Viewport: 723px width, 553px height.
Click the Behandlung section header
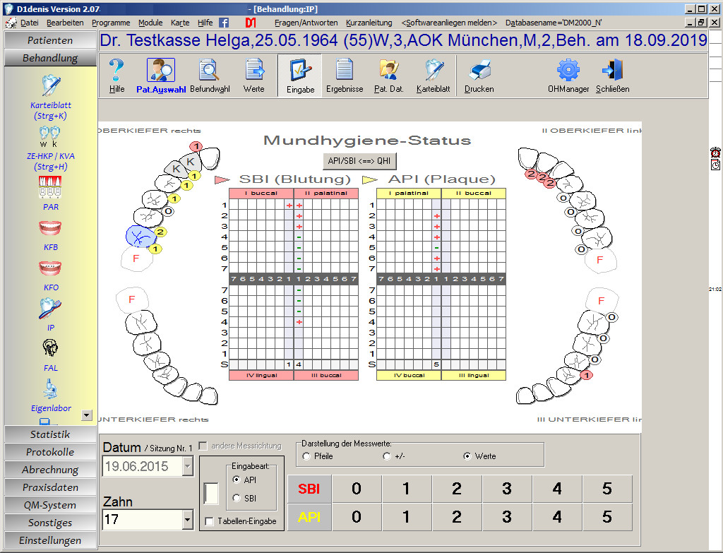(50, 58)
